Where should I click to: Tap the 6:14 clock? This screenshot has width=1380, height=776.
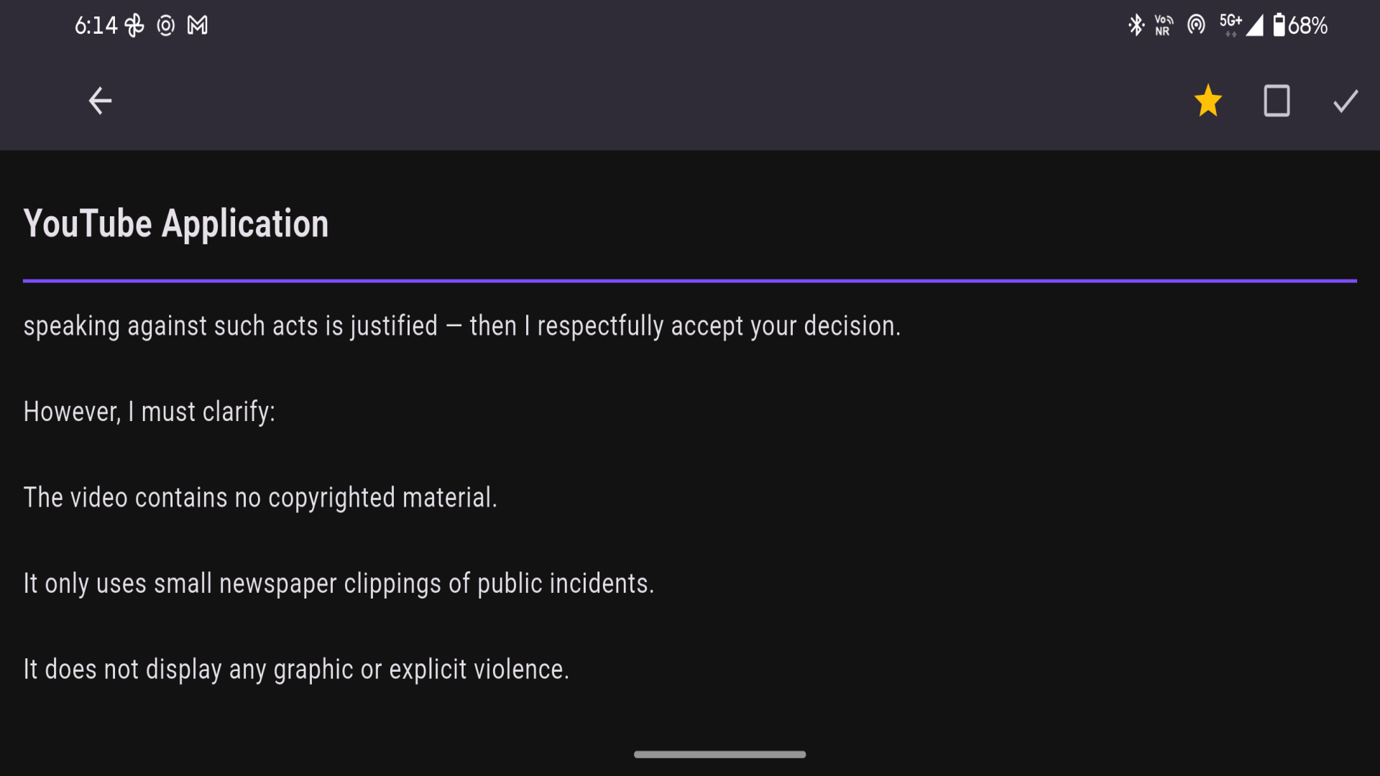click(96, 26)
